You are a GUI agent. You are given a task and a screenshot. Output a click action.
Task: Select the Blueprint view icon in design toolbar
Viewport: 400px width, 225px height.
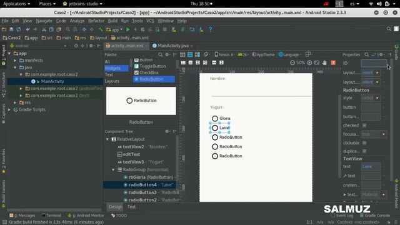[x=190, y=54]
